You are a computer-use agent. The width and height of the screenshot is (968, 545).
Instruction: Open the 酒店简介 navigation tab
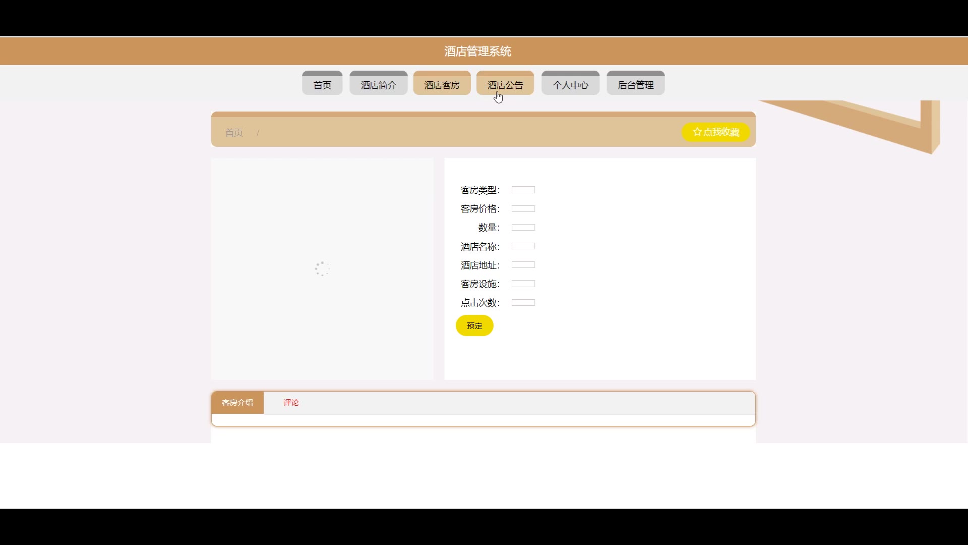378,85
